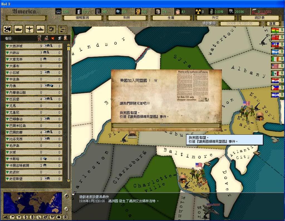Screen dimensions: 285x221
Task: Select the flag map mode icon
Action: (x=12, y=217)
